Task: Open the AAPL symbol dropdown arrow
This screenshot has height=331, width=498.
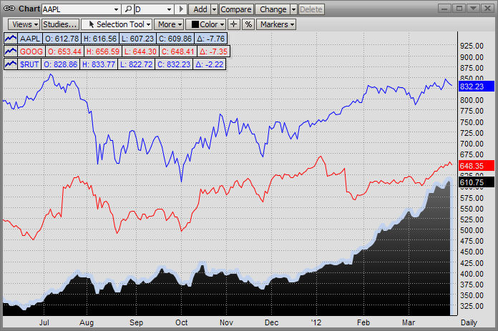Action: tap(116, 9)
